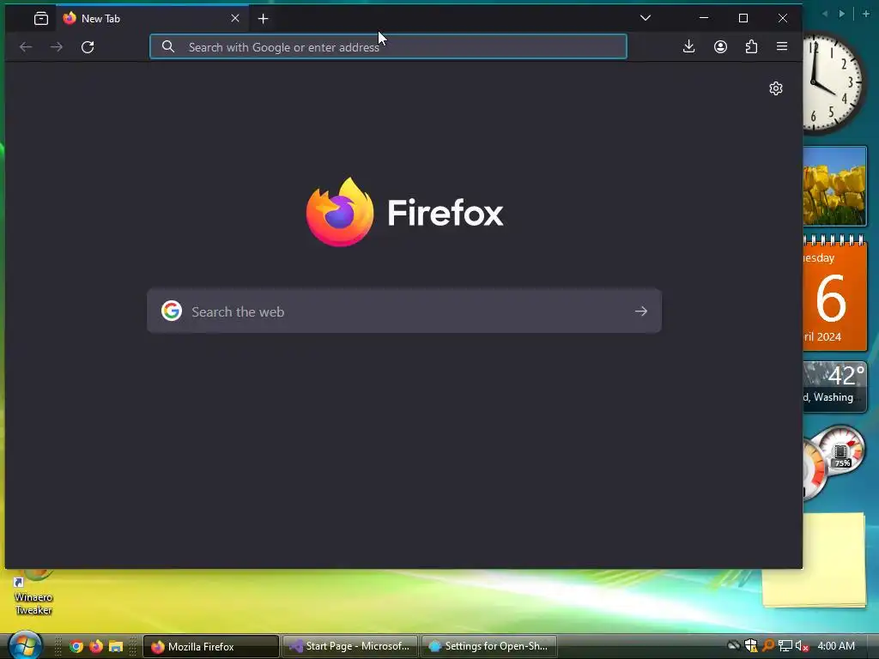Focus the address bar search field
879x659 pixels.
[x=388, y=46]
